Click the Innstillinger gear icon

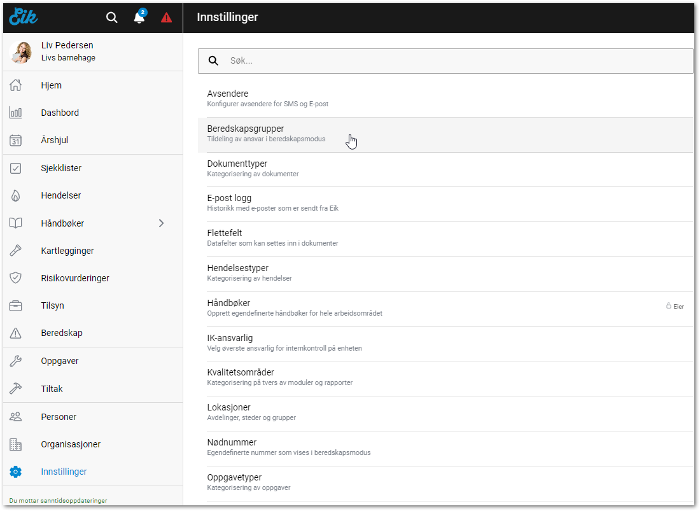click(x=16, y=472)
